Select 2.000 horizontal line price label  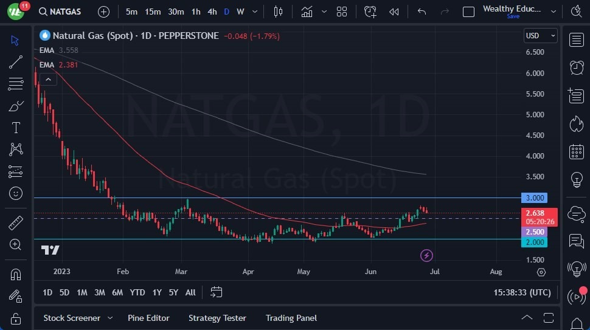(x=534, y=242)
